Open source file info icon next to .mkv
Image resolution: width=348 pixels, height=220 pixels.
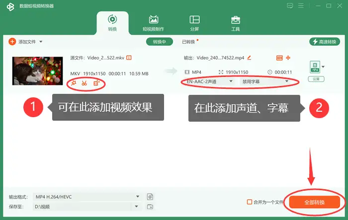point(129,58)
